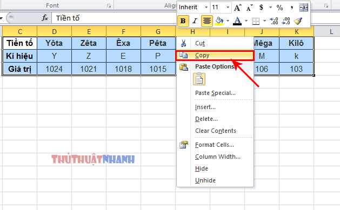Select column L header
The width and height of the screenshot is (340, 210).
click(x=331, y=32)
